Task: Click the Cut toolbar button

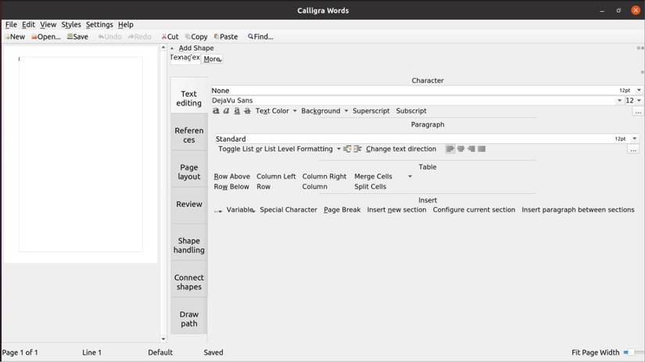Action: [170, 37]
